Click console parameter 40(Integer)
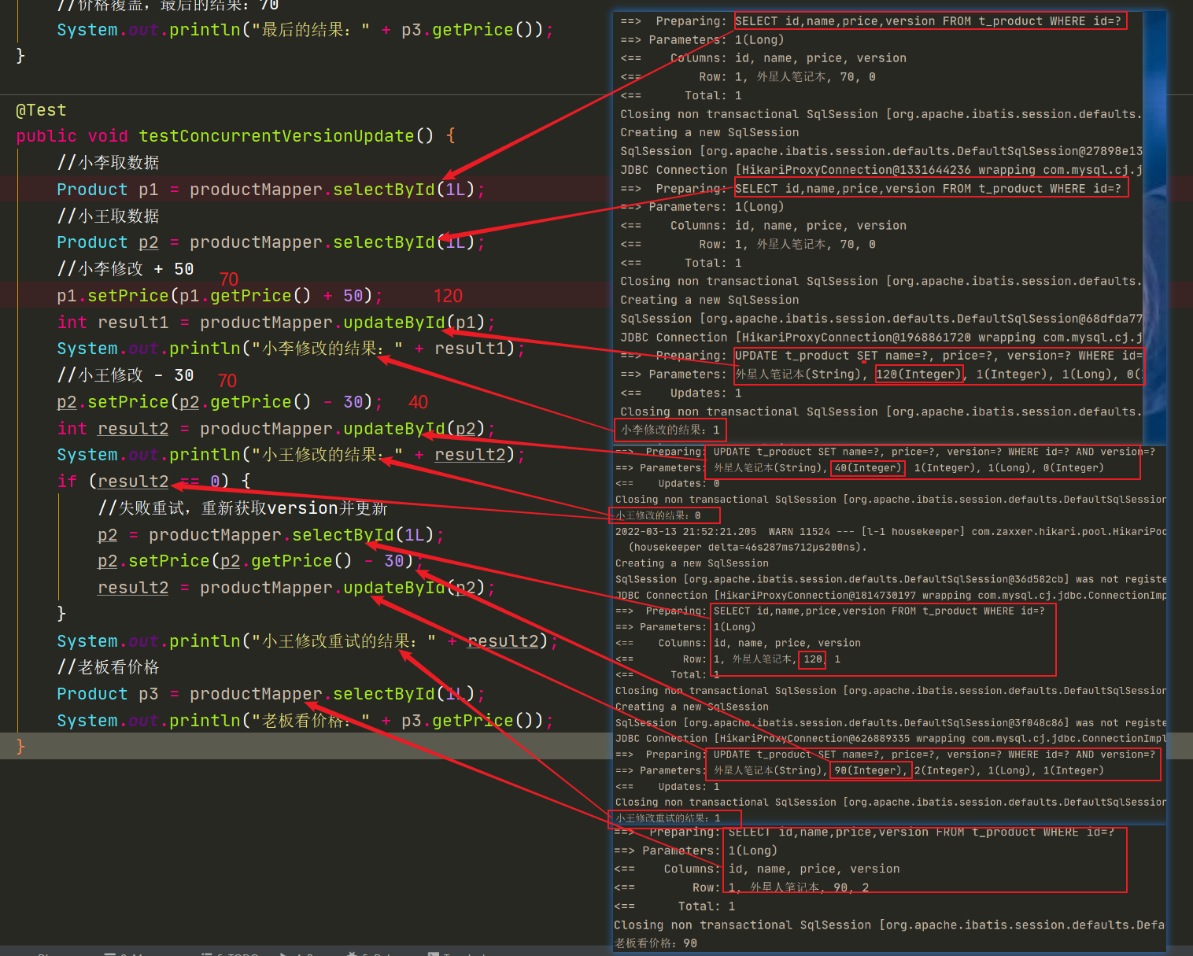The image size is (1193, 956). (x=867, y=468)
